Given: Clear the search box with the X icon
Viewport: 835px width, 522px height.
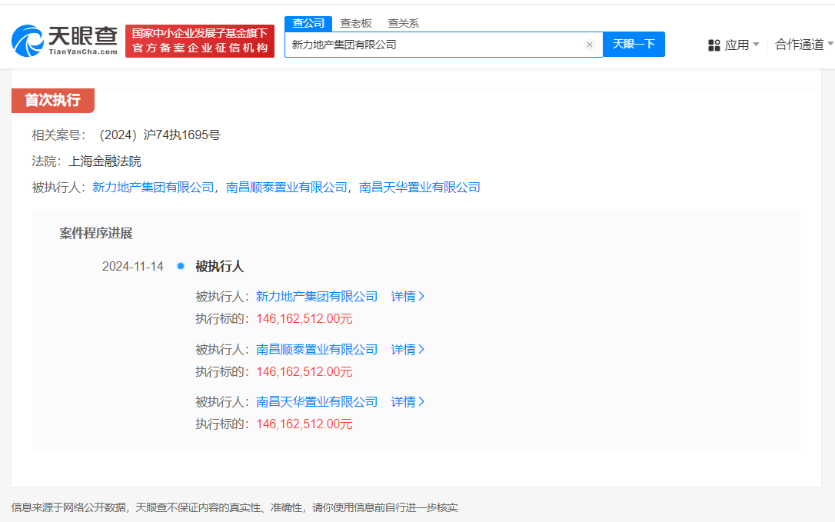Looking at the screenshot, I should pyautogui.click(x=589, y=45).
